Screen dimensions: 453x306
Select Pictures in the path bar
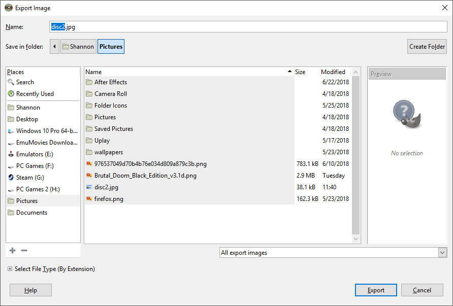(x=111, y=47)
